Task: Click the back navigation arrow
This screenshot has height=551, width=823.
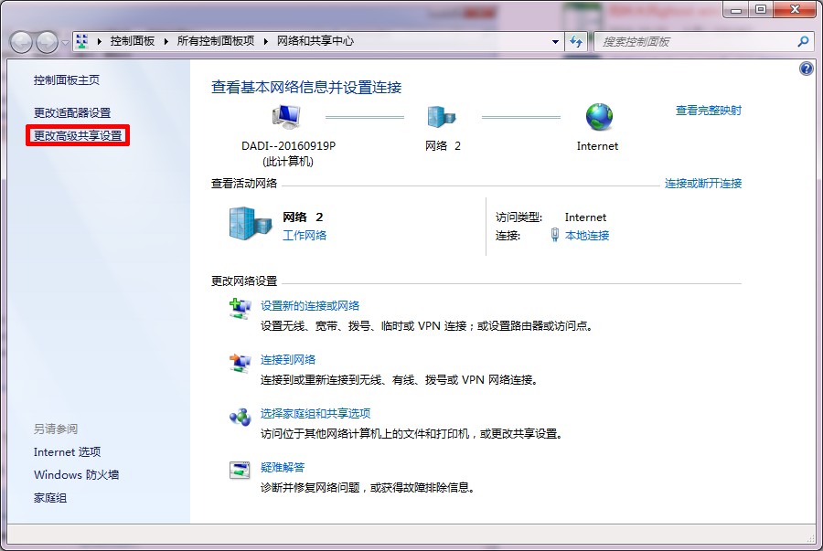Action: click(20, 41)
